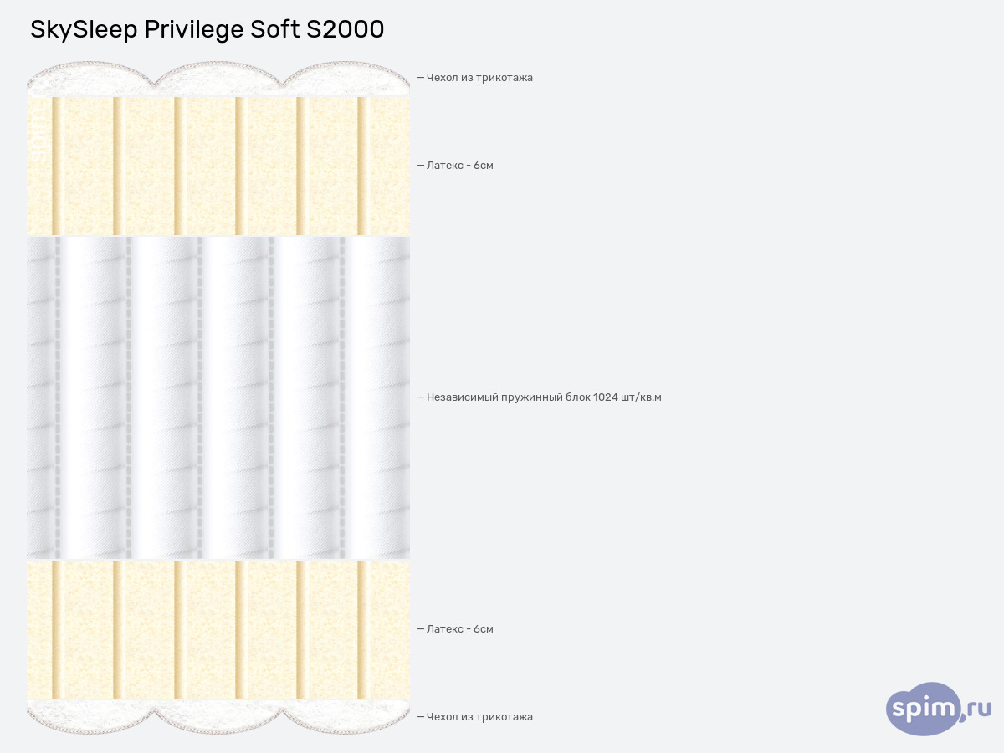
Task: Click the middle quilted bump of top cover
Action: (x=218, y=79)
